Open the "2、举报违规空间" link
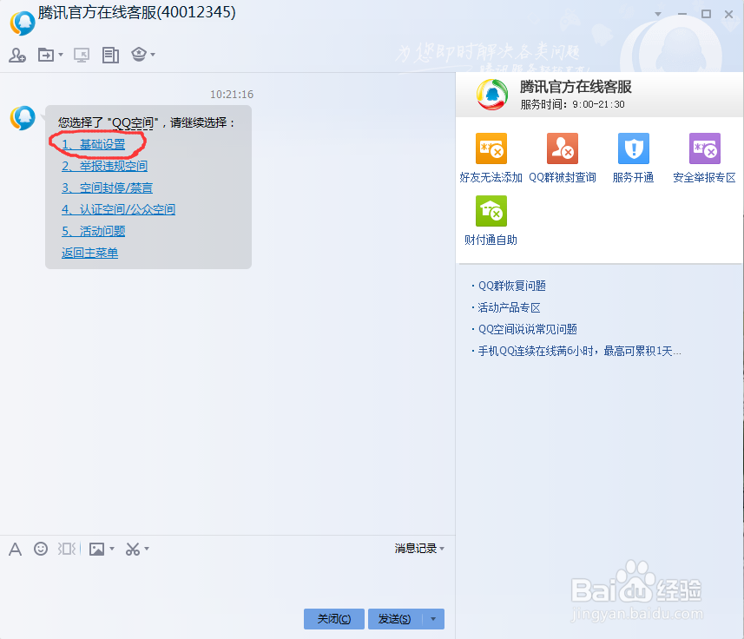744x639 pixels. 104,166
